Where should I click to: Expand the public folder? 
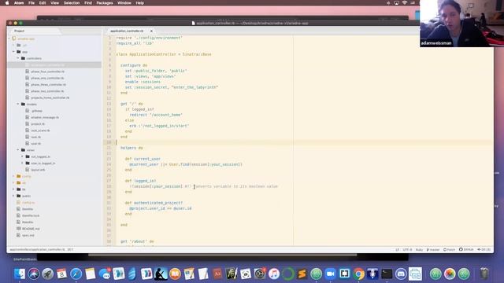[13, 196]
